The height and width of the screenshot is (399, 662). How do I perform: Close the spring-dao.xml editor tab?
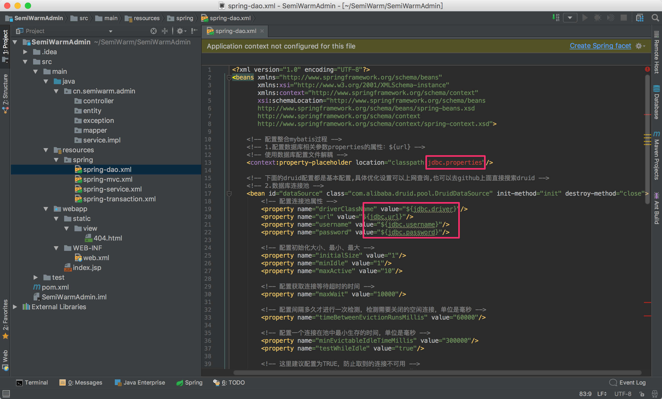pos(262,31)
